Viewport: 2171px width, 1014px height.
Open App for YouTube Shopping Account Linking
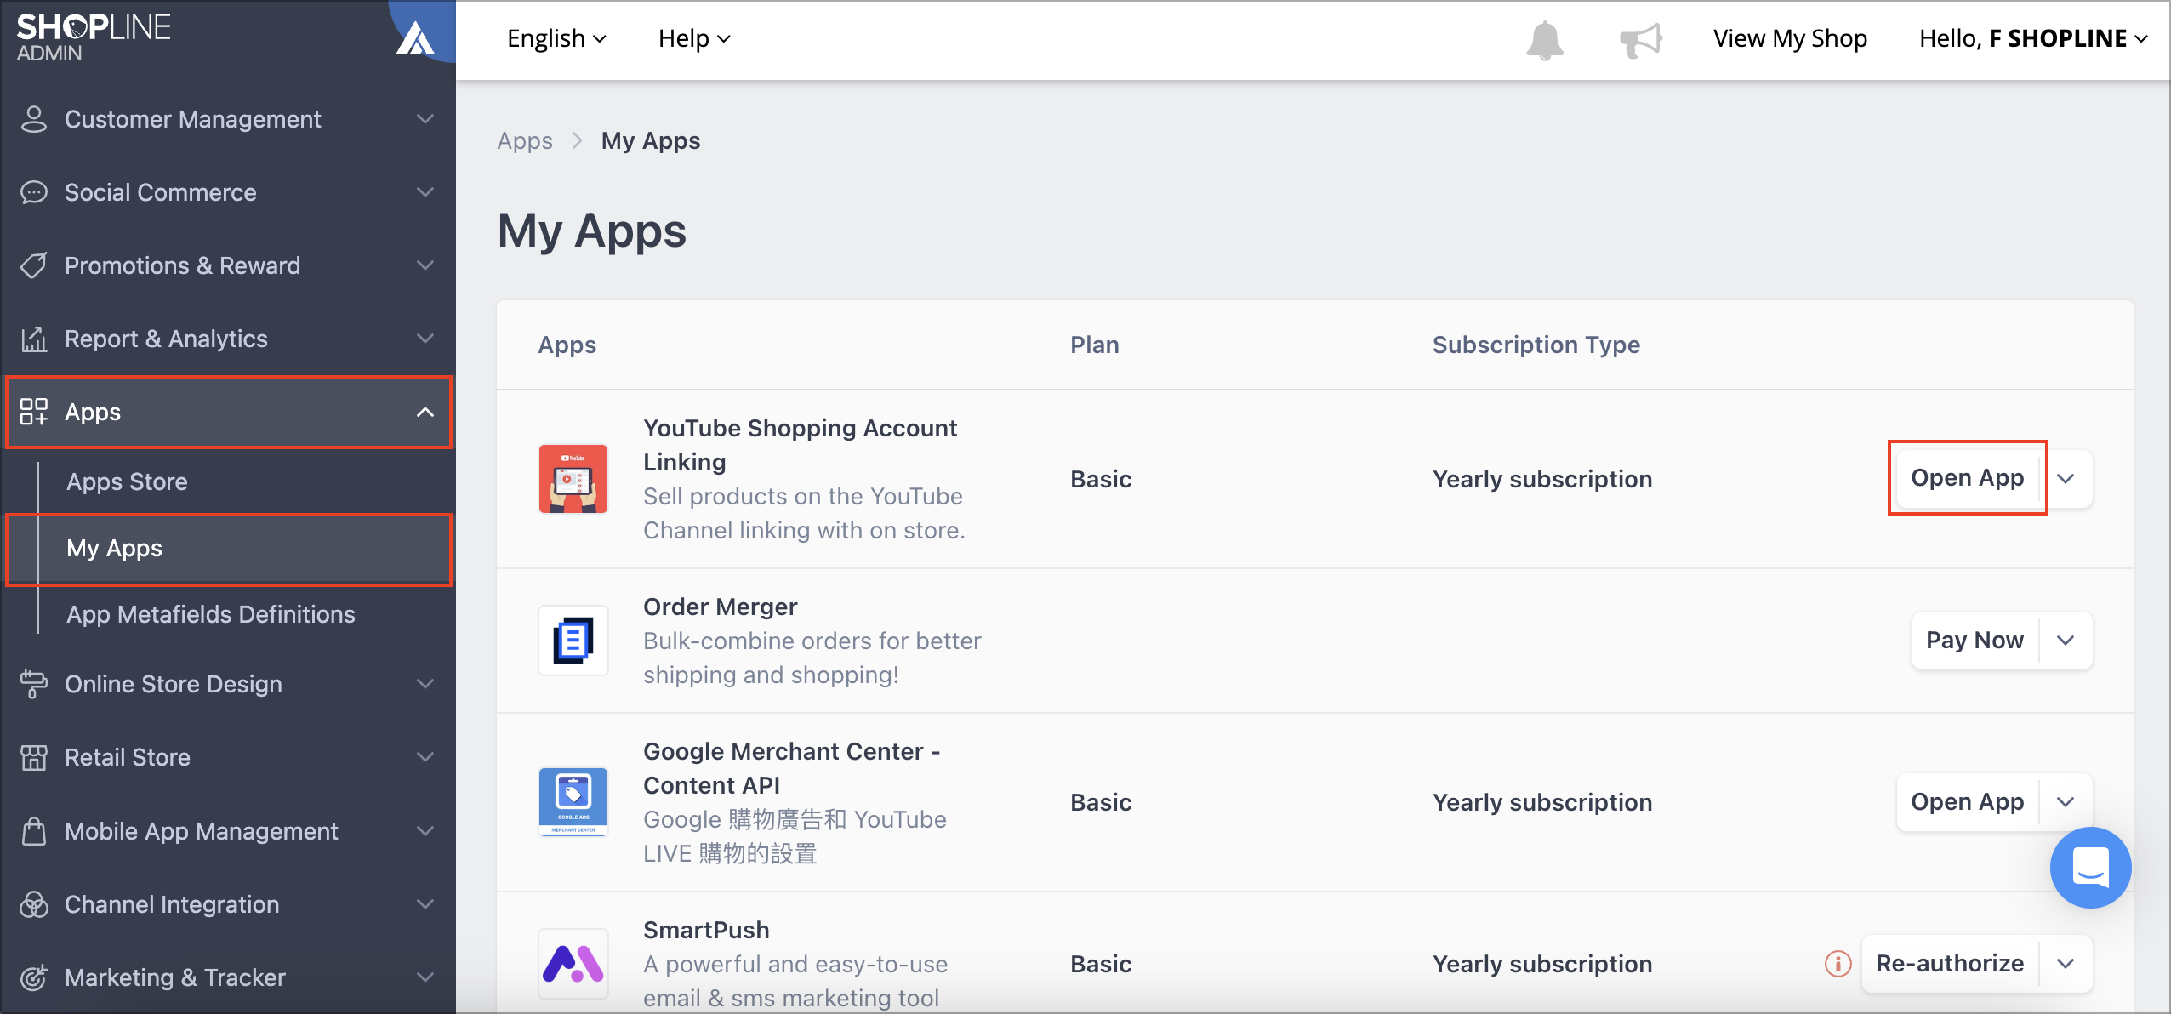1967,478
